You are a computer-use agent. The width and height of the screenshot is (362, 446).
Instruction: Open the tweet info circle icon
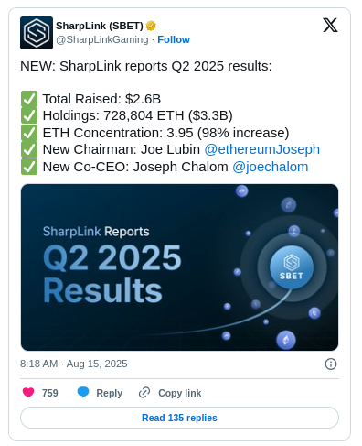click(x=331, y=364)
